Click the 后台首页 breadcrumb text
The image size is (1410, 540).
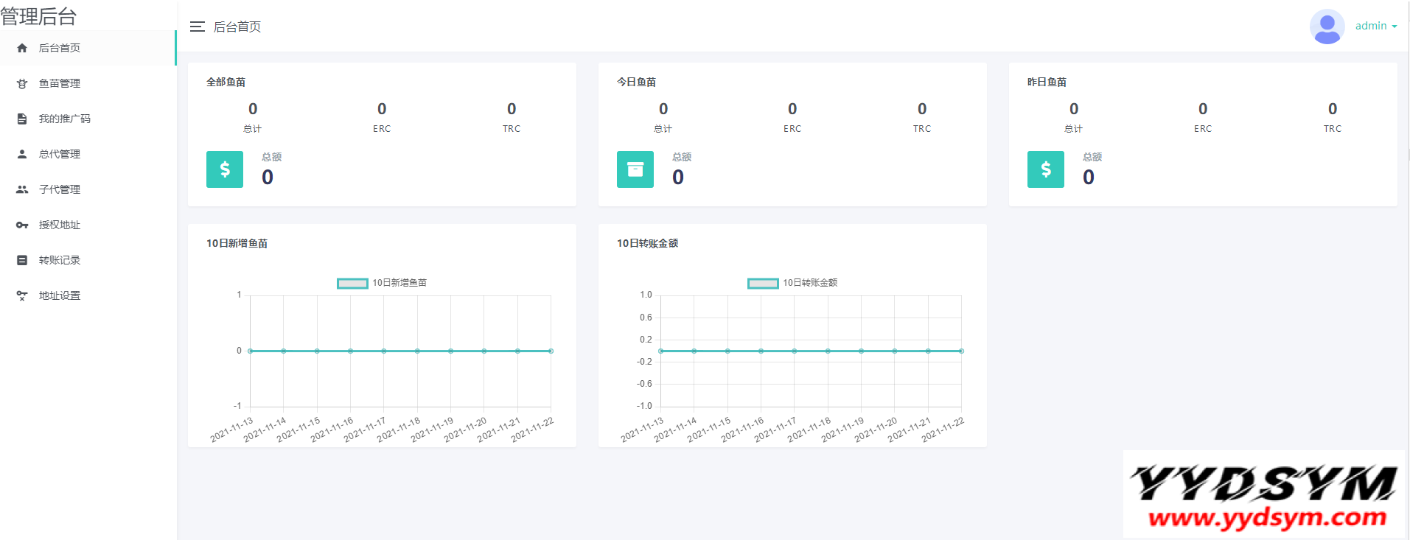tap(237, 27)
